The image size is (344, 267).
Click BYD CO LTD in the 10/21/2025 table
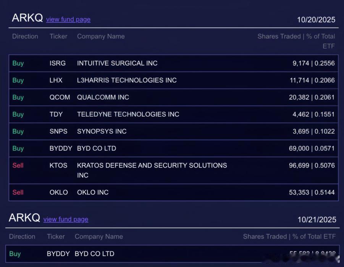(x=94, y=254)
